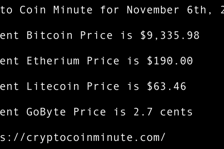Click the Bitcoin price value $9,335.98
Image resolution: width=224 pixels, height=149 pixels.
[170, 35]
